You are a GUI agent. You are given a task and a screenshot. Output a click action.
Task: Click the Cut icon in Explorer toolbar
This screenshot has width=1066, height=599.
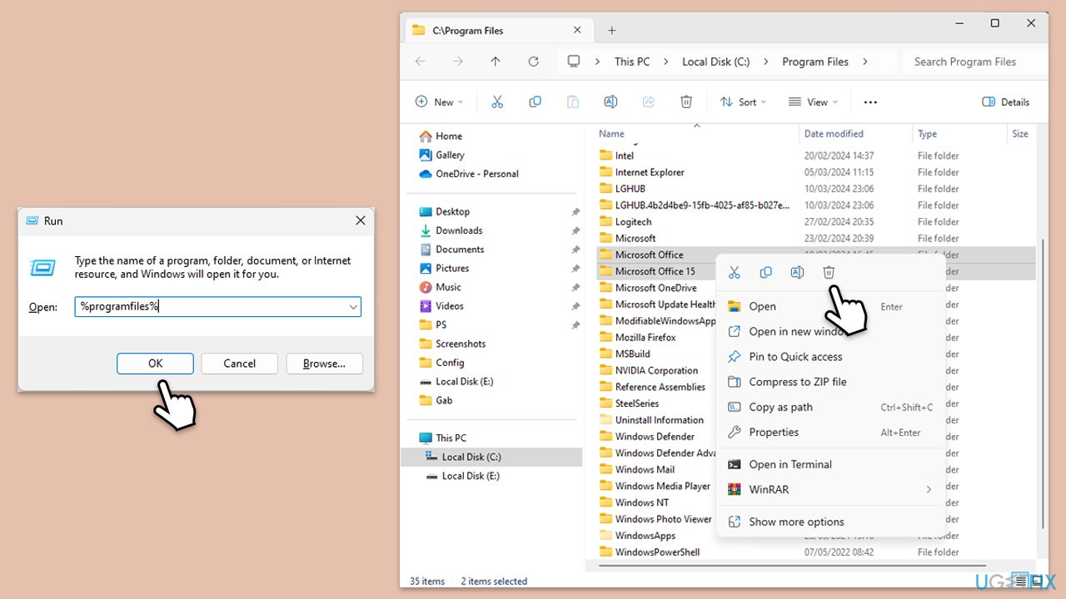497,101
